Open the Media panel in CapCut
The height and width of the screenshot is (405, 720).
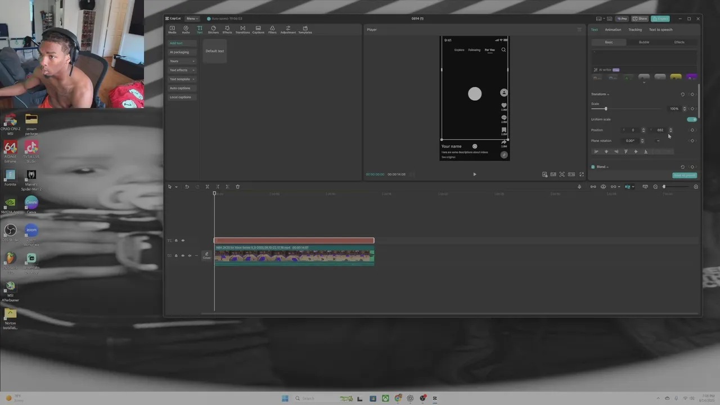click(x=172, y=29)
